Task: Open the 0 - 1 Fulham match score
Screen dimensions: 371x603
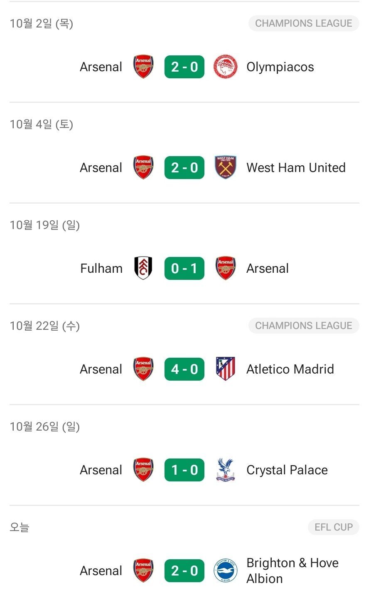Action: [x=184, y=268]
